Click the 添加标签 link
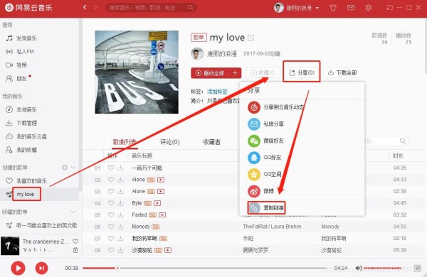427x277 pixels. [217, 92]
